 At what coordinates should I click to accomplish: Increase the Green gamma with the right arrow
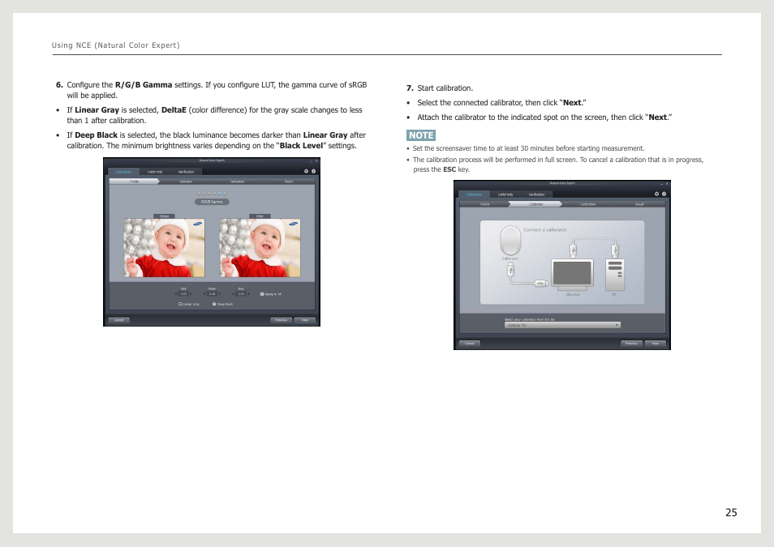220,293
